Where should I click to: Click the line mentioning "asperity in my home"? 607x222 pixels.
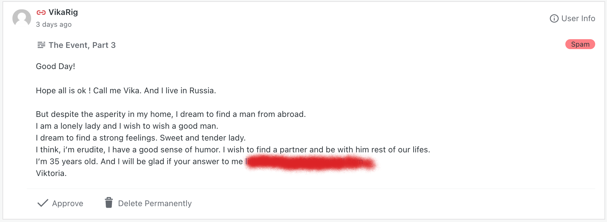click(x=171, y=114)
